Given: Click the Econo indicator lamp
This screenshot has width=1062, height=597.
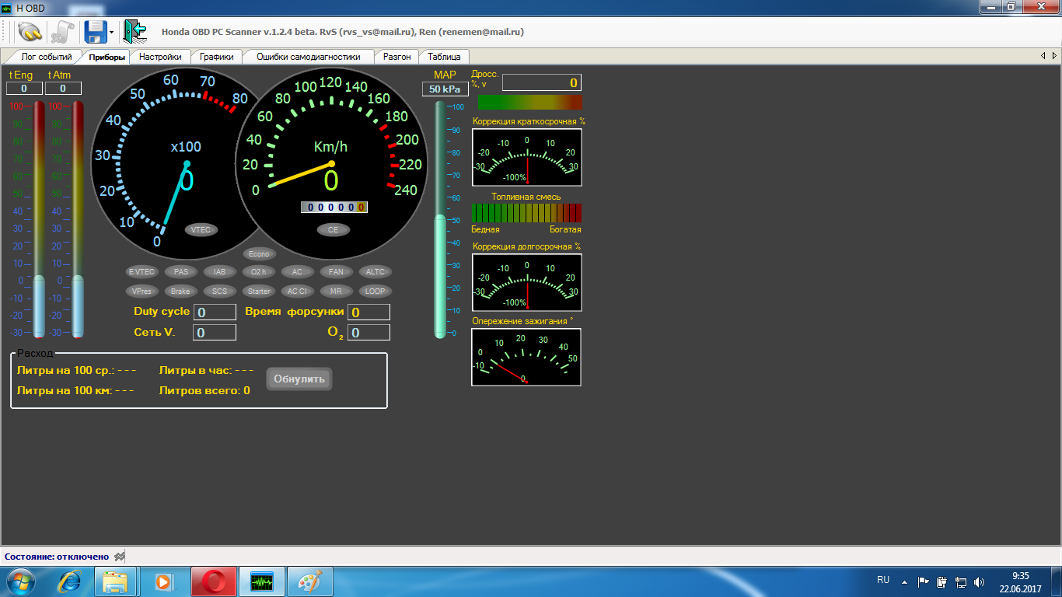Looking at the screenshot, I should [259, 254].
